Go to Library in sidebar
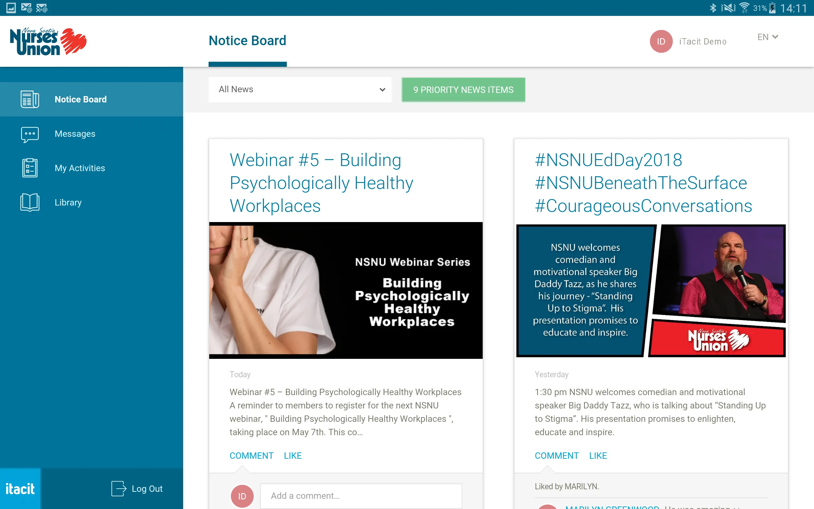 (92, 202)
